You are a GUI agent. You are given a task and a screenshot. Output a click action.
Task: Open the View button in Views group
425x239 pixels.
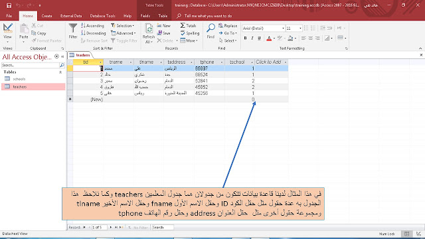pyautogui.click(x=7, y=33)
